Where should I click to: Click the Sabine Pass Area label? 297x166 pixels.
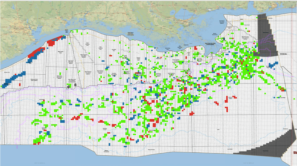tap(66, 31)
